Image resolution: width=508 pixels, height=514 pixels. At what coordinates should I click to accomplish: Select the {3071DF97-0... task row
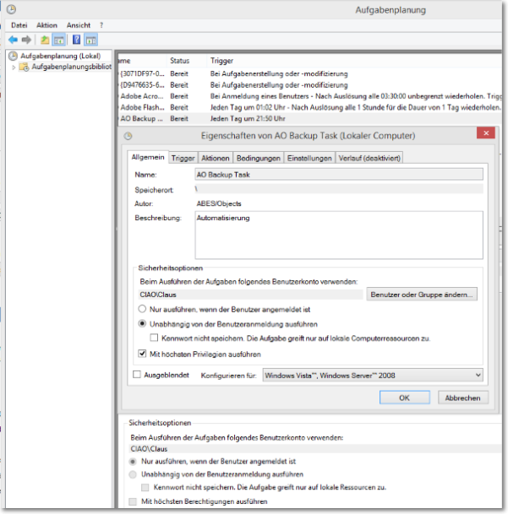point(309,73)
